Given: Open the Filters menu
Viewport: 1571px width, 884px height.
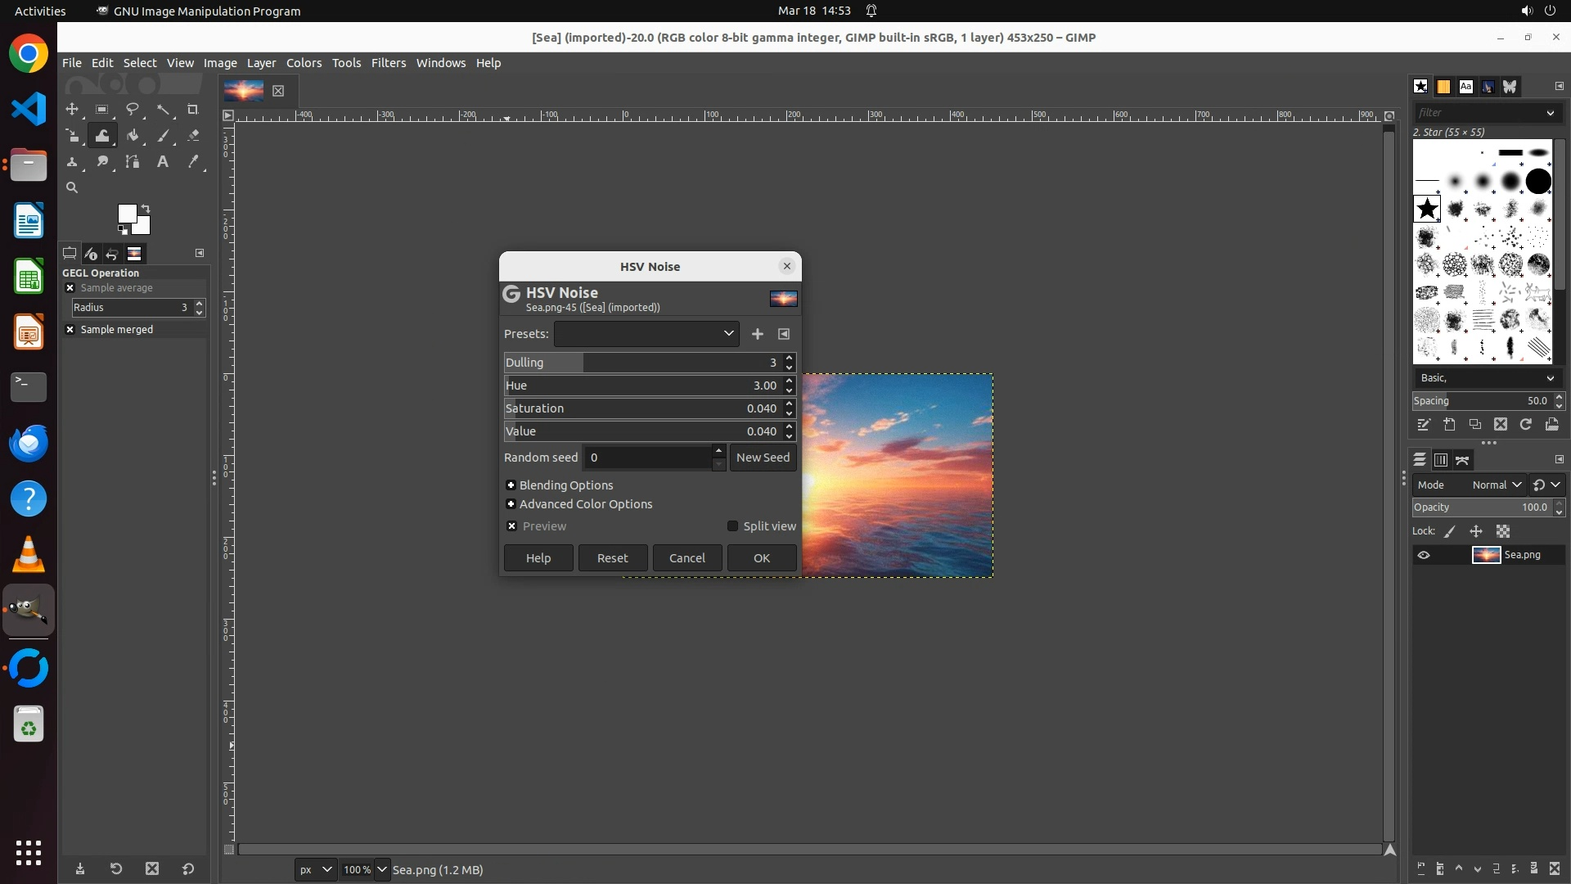Looking at the screenshot, I should (x=388, y=63).
